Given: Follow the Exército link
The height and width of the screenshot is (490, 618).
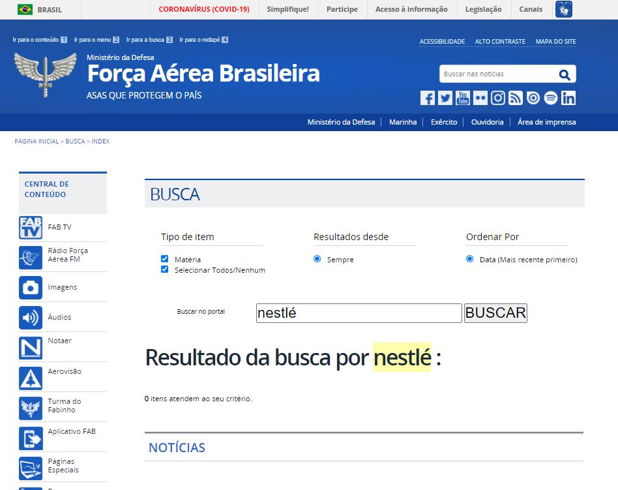Looking at the screenshot, I should [x=444, y=122].
